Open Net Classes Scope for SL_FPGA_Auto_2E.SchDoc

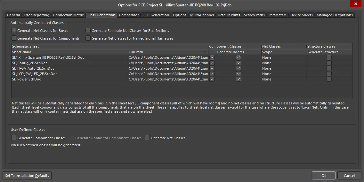click(x=284, y=68)
